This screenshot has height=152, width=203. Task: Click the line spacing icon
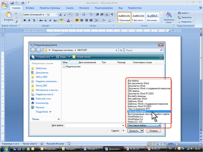point(96,20)
